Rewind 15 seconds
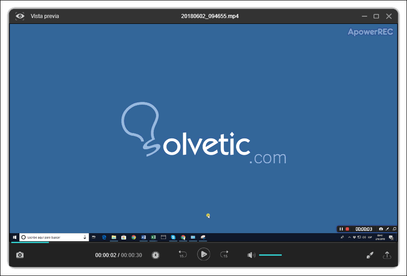407x276 pixels. point(183,254)
